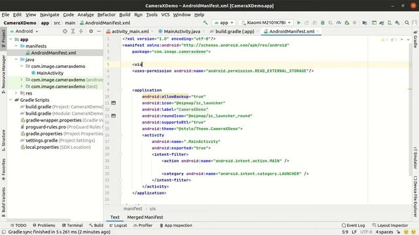Click the Debug app bug icon
This screenshot has width=419, height=235.
pos(323,23)
